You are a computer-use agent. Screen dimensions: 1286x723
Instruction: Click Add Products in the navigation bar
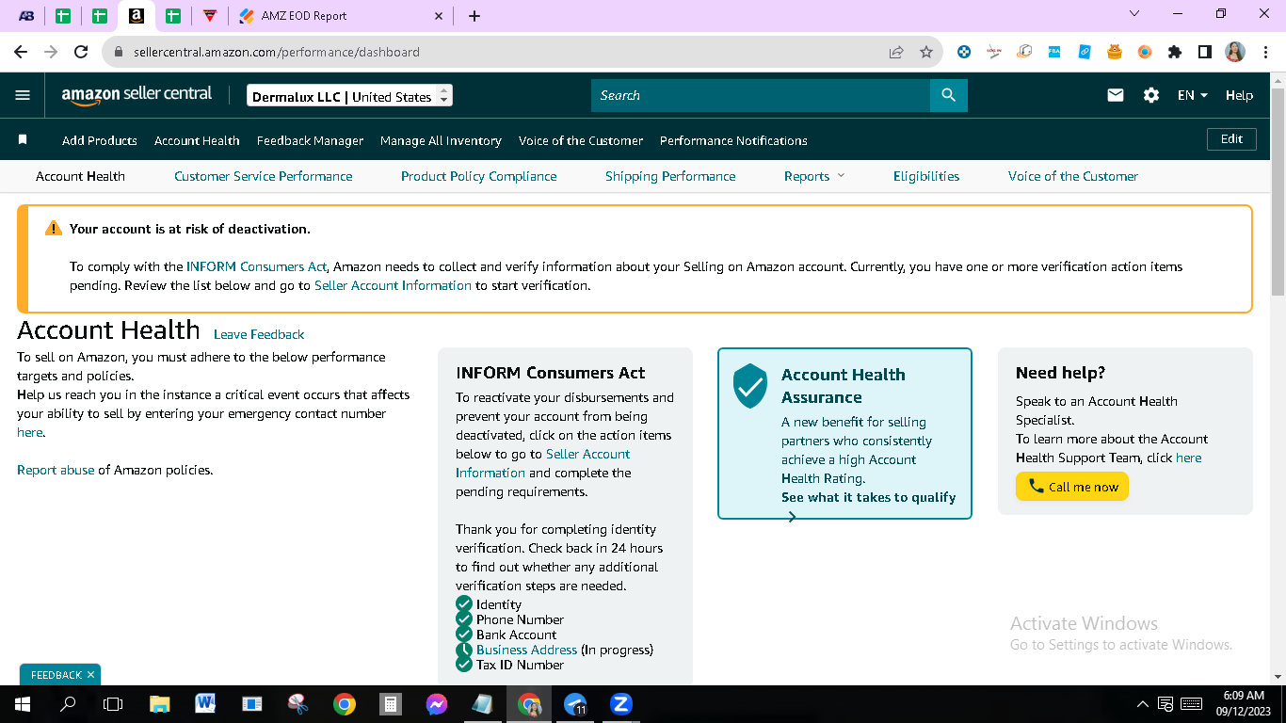(100, 140)
